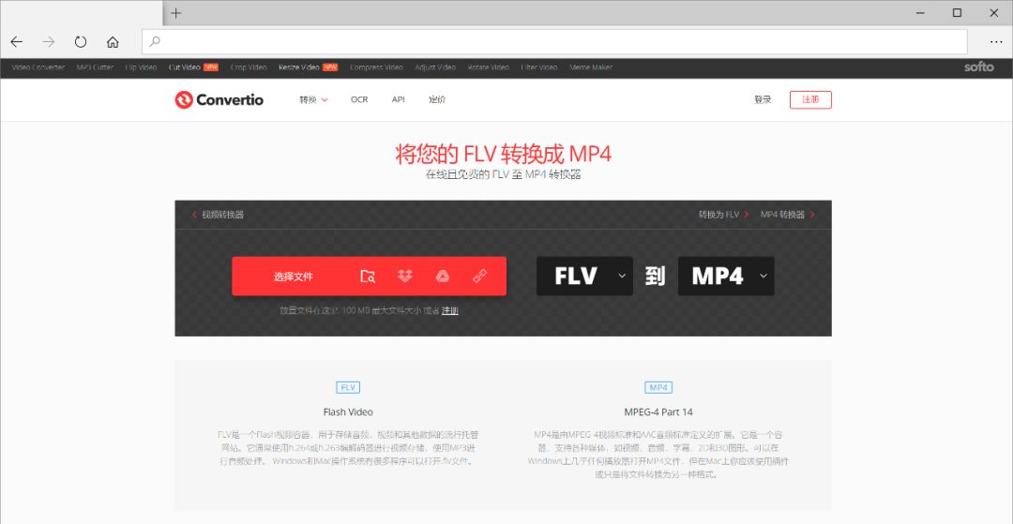
Task: Click the Convertio logo
Action: click(x=219, y=99)
